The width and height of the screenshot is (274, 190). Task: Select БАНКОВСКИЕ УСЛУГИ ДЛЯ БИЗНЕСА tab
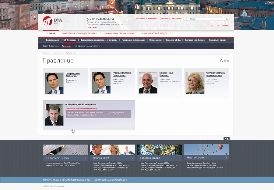79,33
